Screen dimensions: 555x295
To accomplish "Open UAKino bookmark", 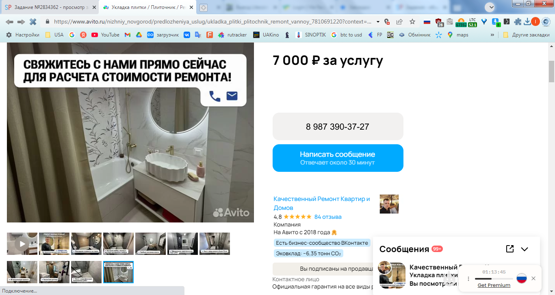I will point(266,35).
